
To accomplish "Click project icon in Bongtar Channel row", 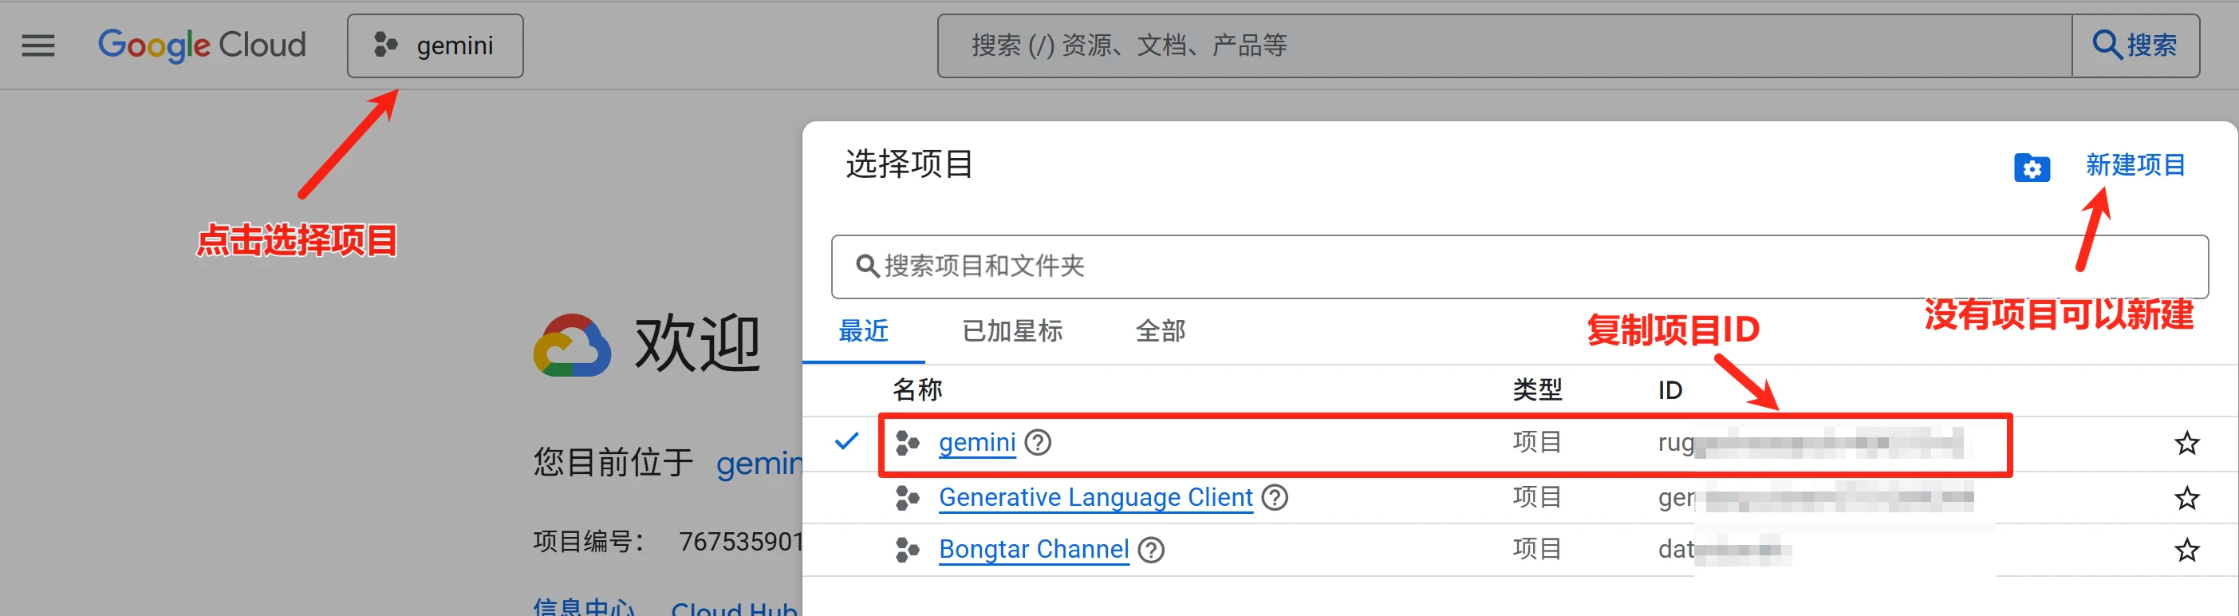I will click(x=908, y=550).
